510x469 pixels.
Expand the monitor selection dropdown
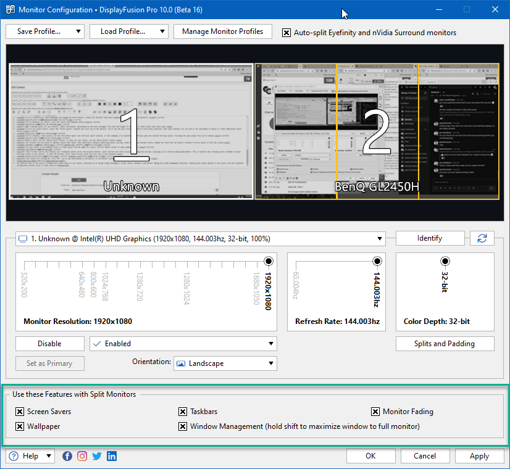point(379,239)
